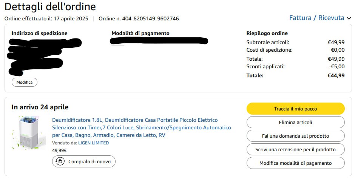This screenshot has width=355, height=181.
Task: Click the bold final total €44,99
Action: 336,75
